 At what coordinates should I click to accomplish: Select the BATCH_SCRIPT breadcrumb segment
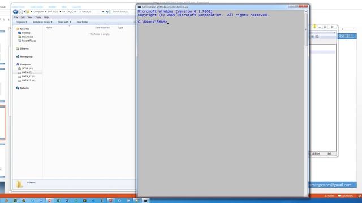70,11
